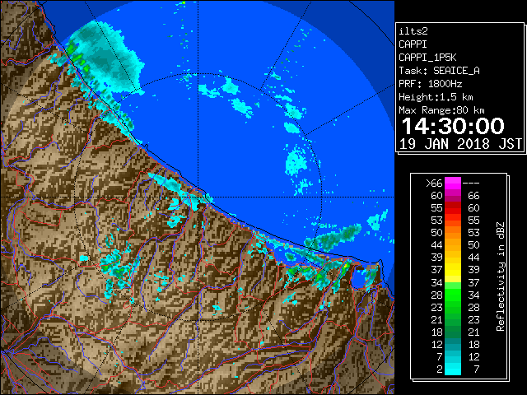The width and height of the screenshot is (527, 395).
Task: Select the 'CAPPI' product label
Action: coord(413,44)
